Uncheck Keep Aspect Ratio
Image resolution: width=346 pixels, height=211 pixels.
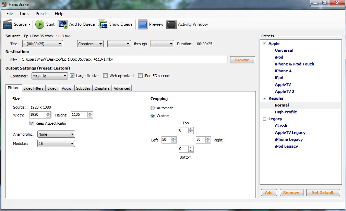click(32, 123)
